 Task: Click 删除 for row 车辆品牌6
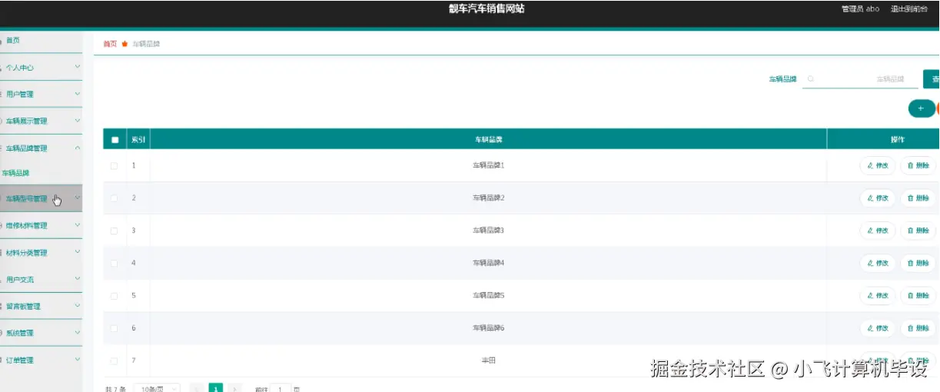click(x=918, y=328)
